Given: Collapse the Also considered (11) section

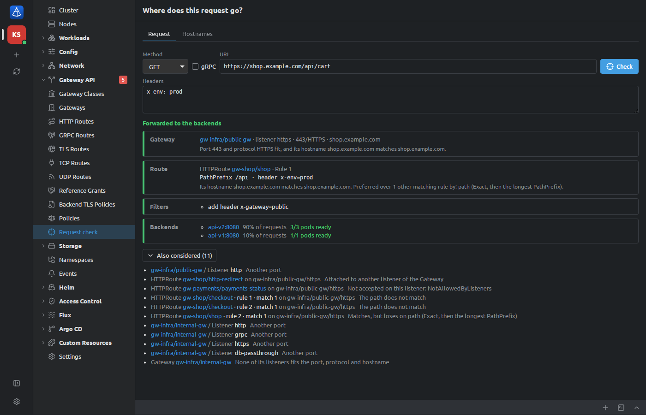Looking at the screenshot, I should (x=179, y=255).
